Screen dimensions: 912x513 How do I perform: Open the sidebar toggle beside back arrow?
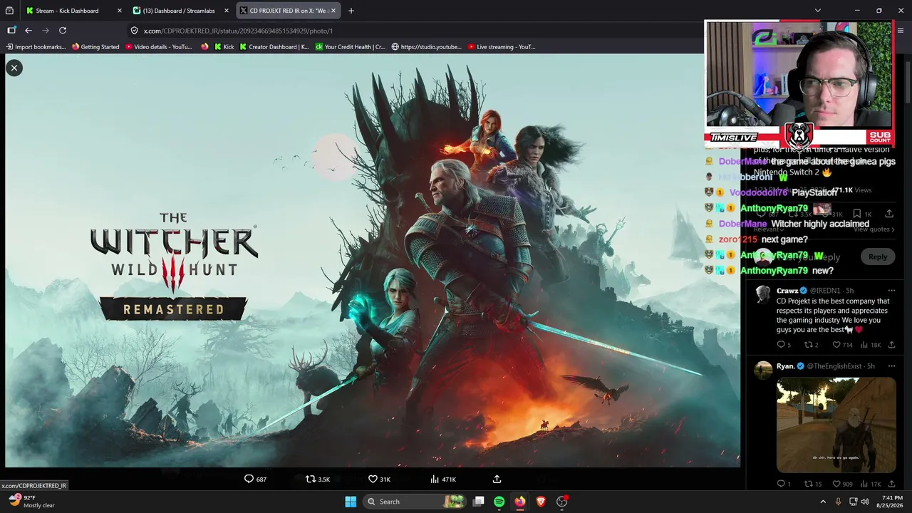point(11,31)
